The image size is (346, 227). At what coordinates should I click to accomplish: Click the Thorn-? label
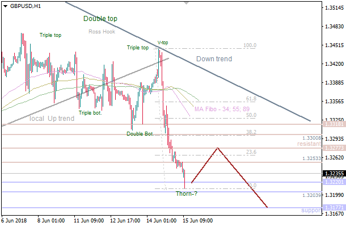[x=187, y=194]
